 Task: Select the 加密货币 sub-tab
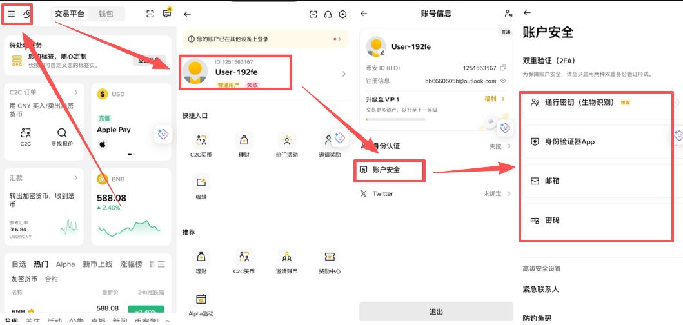[25, 279]
